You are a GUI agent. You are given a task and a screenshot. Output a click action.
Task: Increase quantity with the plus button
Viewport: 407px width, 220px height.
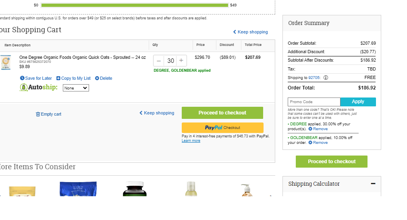tap(181, 60)
